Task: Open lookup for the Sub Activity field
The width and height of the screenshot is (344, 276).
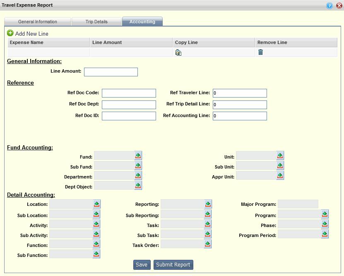Action: pyautogui.click(x=96, y=234)
